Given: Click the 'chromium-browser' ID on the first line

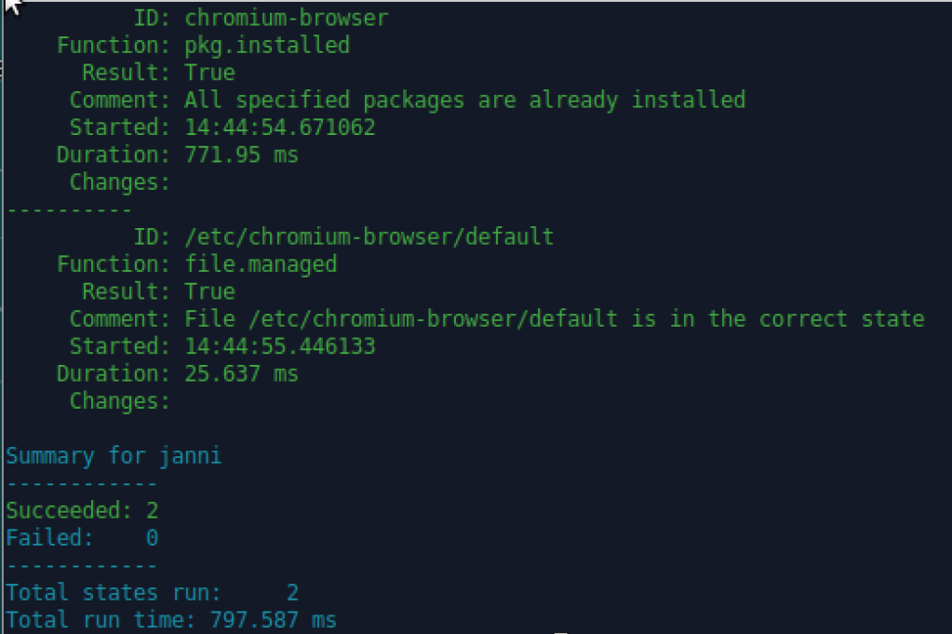Looking at the screenshot, I should pos(287,18).
